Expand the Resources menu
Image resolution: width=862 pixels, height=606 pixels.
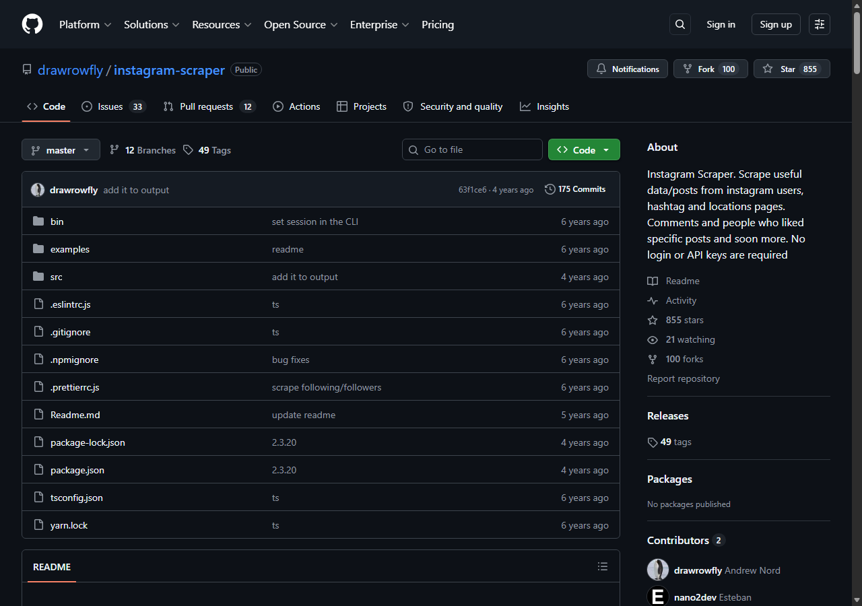(222, 24)
